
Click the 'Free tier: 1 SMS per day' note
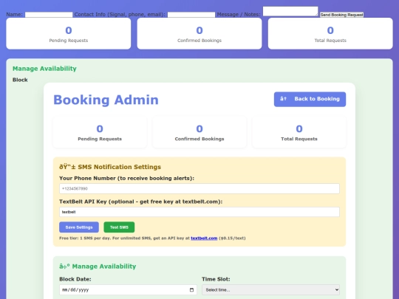pos(152,238)
